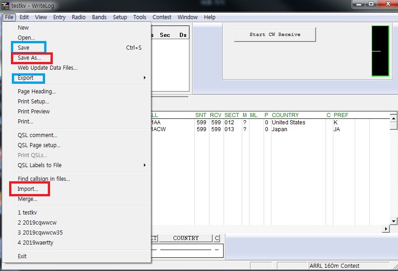Select Find callsign in files...
398x271 pixels.
76,179
